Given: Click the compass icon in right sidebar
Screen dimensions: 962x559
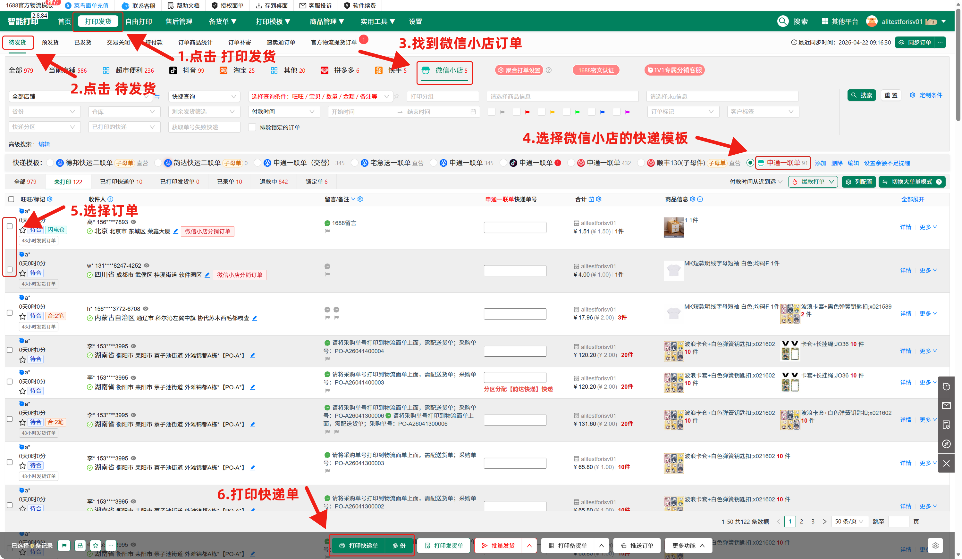Looking at the screenshot, I should click(946, 444).
